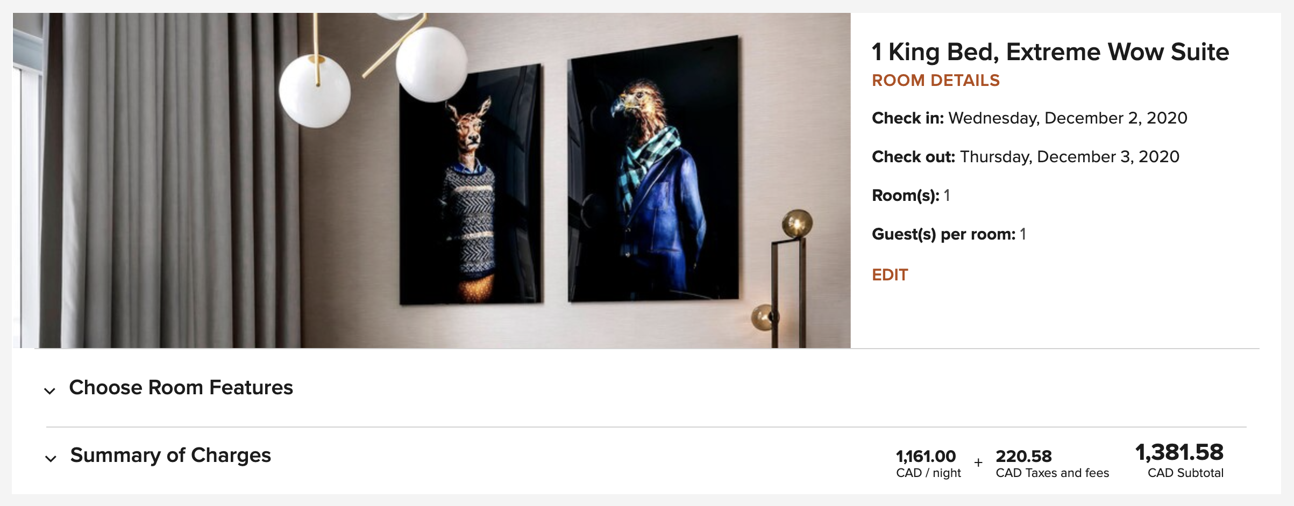Click the EDIT reservation link
The height and width of the screenshot is (506, 1294).
point(890,275)
